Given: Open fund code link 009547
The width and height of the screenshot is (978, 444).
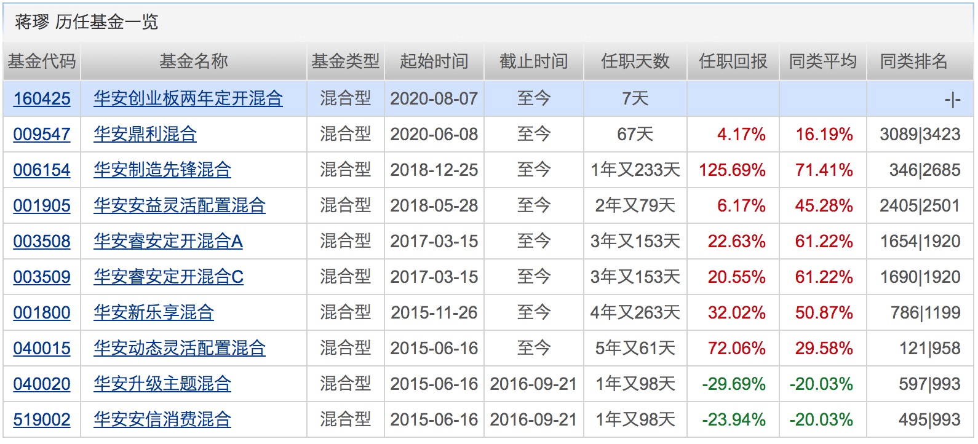Looking at the screenshot, I should point(42,134).
